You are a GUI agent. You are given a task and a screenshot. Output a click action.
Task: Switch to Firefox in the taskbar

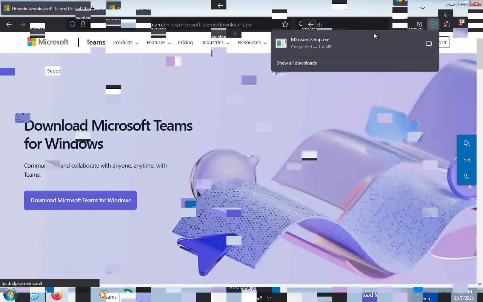click(57, 295)
